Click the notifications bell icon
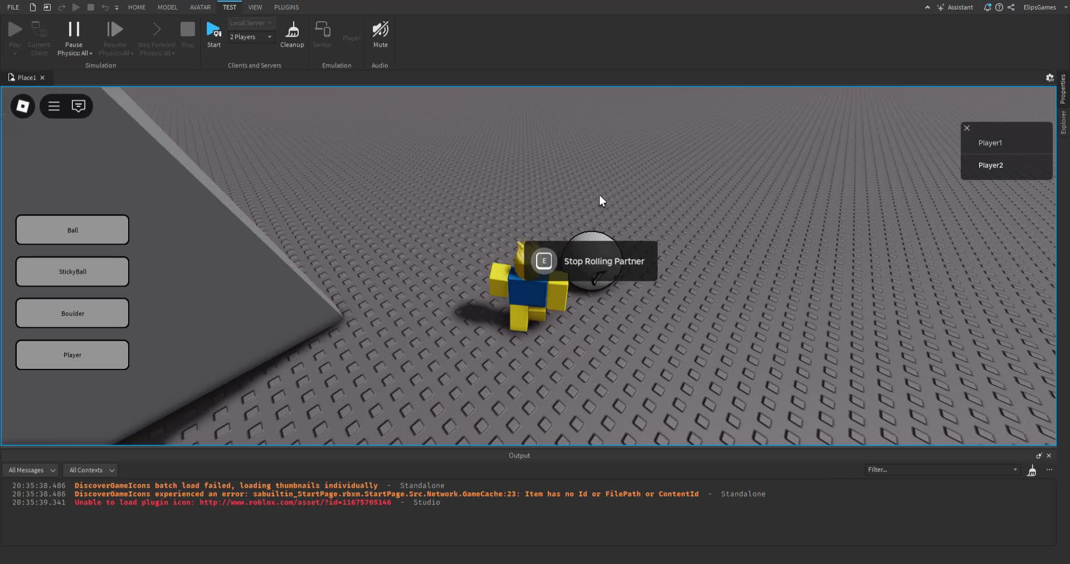The width and height of the screenshot is (1070, 564). point(987,7)
